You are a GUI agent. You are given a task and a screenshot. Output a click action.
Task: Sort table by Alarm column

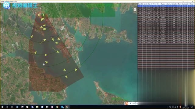coord(168,4)
